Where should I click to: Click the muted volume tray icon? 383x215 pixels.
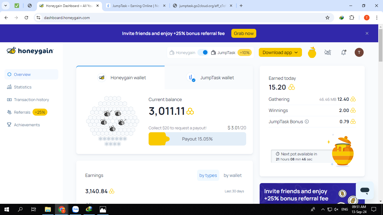pyautogui.click(x=336, y=209)
